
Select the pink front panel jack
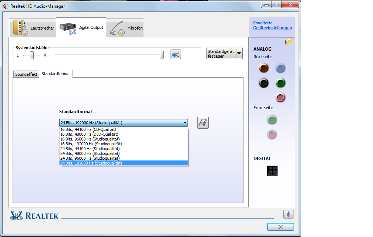pyautogui.click(x=272, y=134)
